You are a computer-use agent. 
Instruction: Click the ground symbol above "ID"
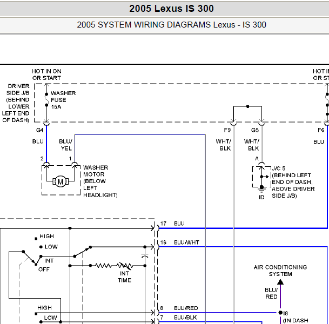click(x=261, y=190)
